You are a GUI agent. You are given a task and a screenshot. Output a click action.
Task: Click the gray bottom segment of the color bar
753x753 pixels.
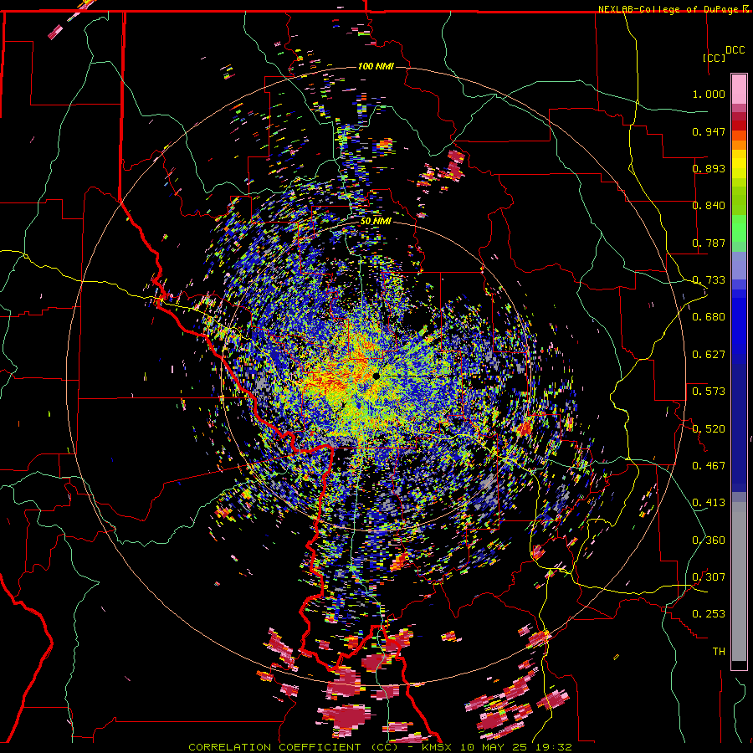point(739,581)
